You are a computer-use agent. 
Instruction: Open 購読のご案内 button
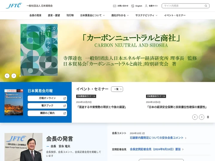47,113
